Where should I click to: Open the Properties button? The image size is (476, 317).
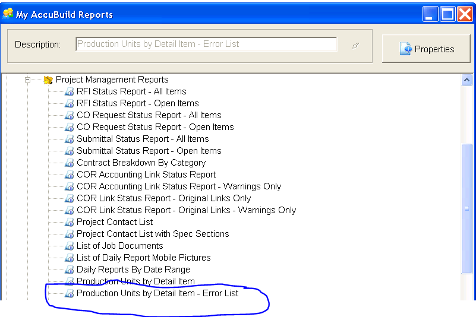point(426,49)
